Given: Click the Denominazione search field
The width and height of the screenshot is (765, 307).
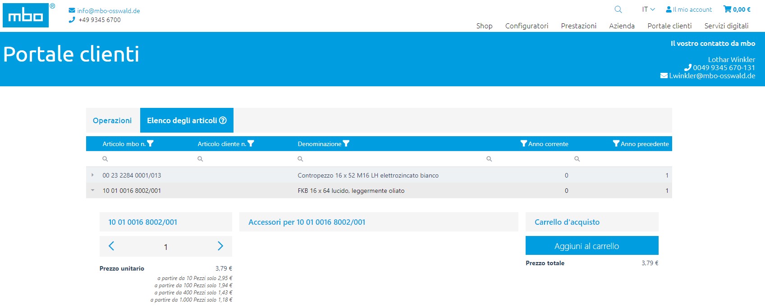Looking at the screenshot, I should (x=388, y=159).
